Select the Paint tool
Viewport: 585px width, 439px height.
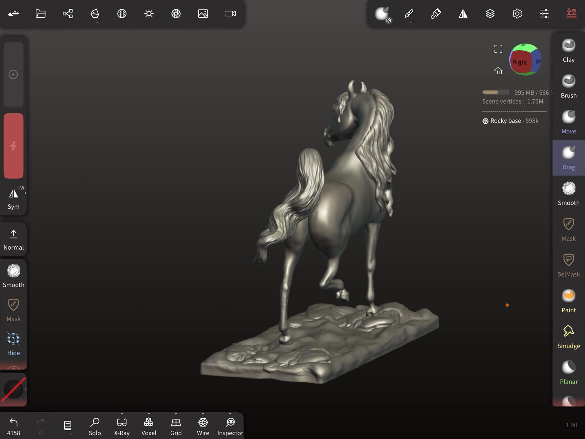click(568, 301)
